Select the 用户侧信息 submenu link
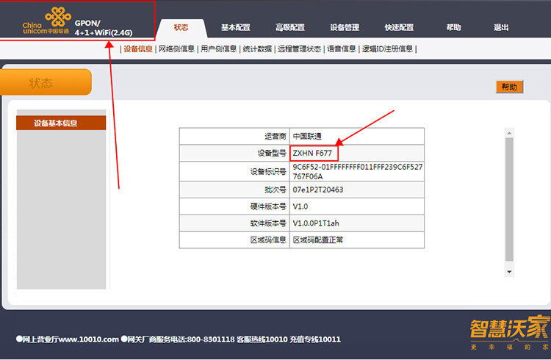The image size is (551, 360). point(219,49)
